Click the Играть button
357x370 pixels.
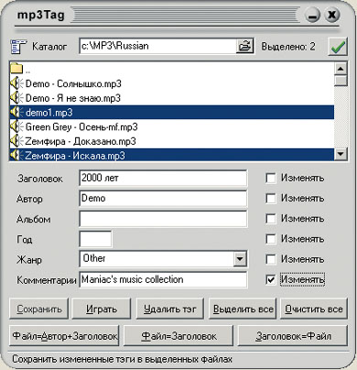(x=102, y=309)
